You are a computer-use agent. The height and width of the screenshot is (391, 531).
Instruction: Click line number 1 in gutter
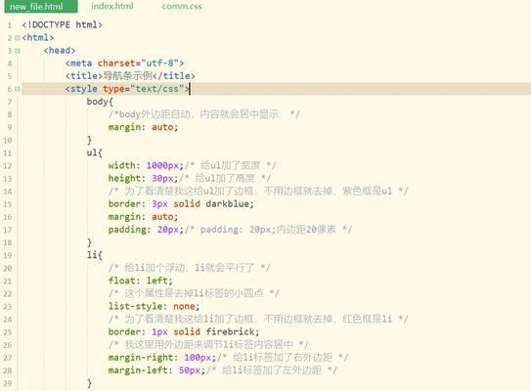[x=10, y=25]
